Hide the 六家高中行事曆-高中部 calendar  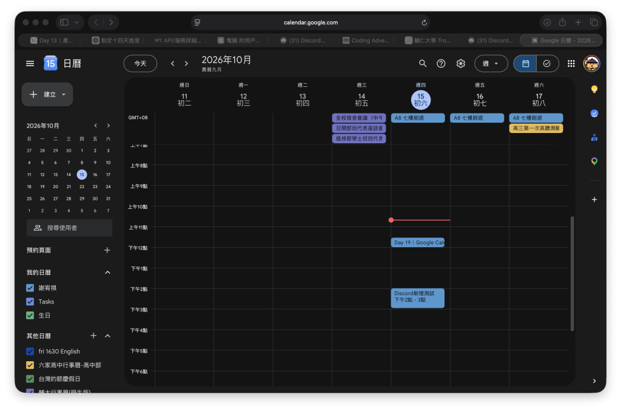[x=30, y=365]
